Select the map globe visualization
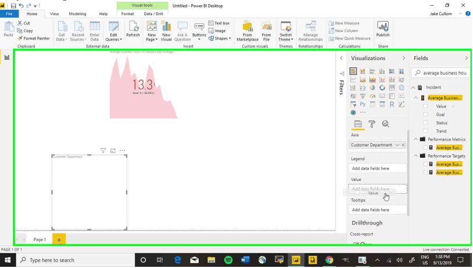This screenshot has height=268, width=473. tap(401, 88)
